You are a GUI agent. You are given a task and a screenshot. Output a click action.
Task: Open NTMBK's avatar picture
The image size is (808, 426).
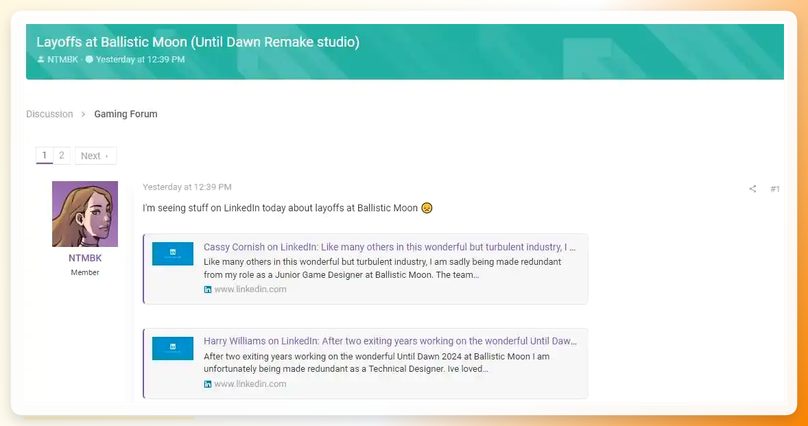tap(85, 214)
